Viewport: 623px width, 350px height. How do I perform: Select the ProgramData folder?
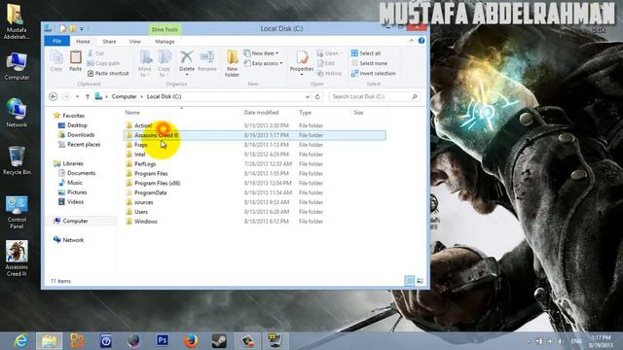point(150,192)
